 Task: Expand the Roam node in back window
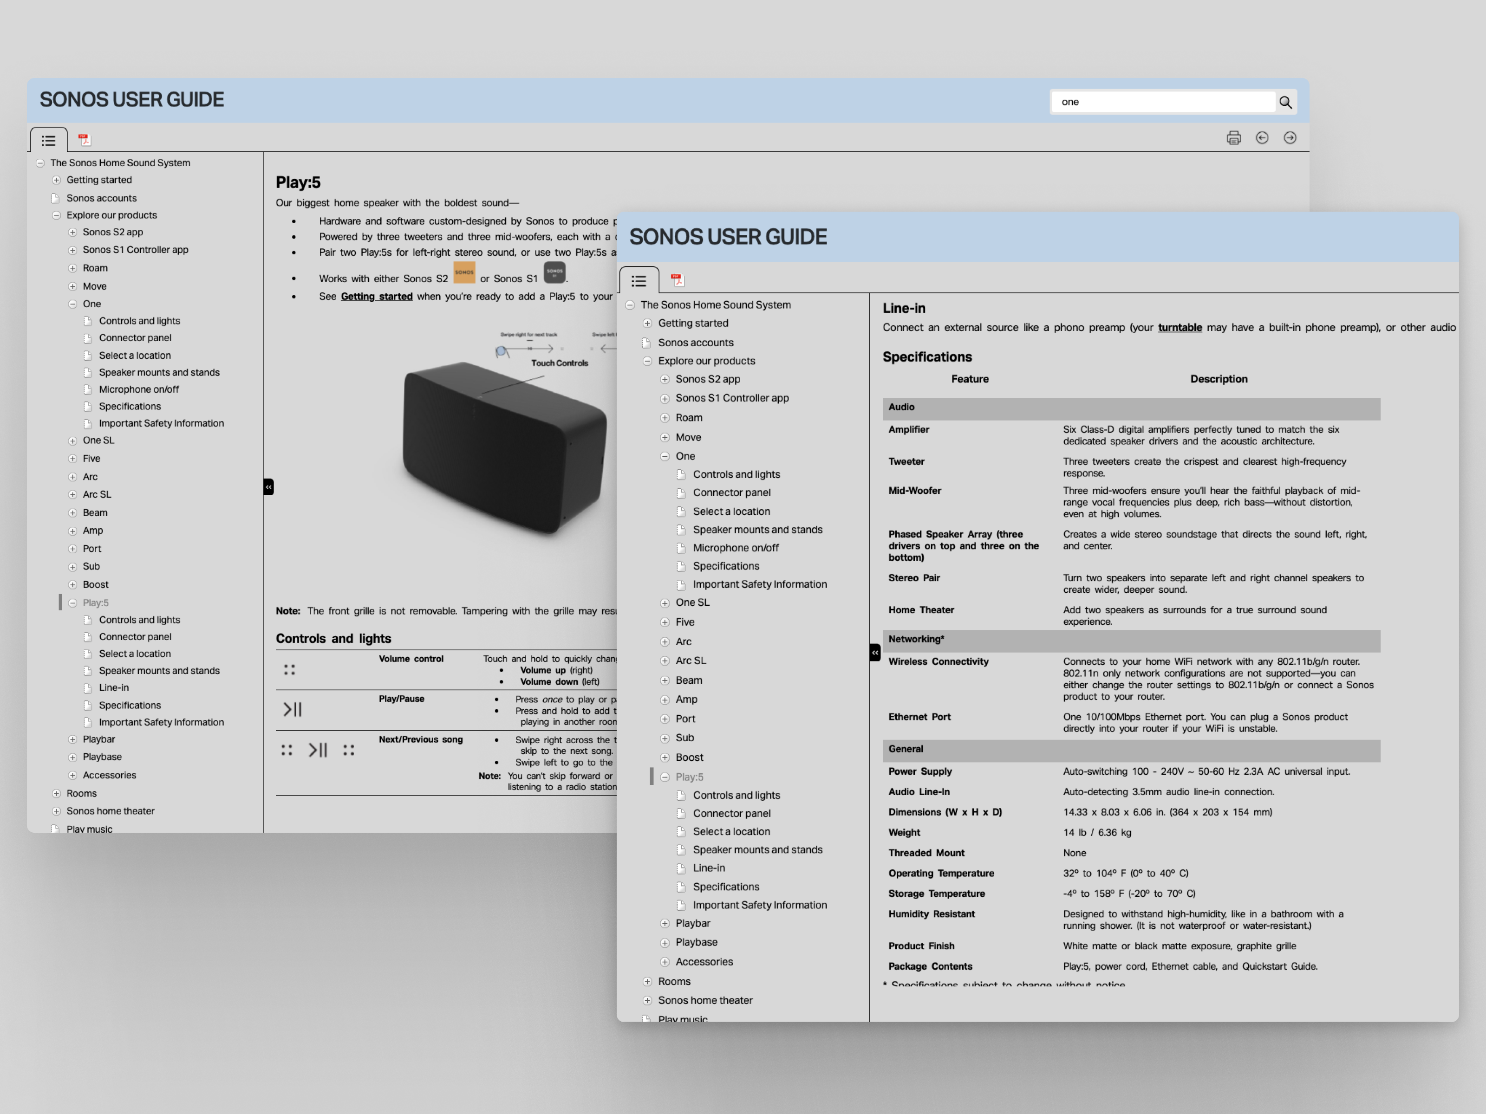[x=72, y=268]
